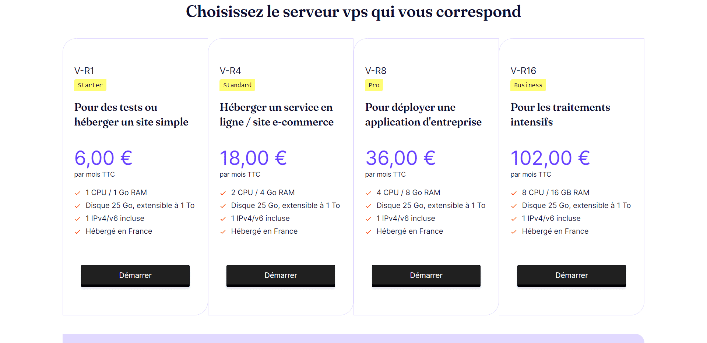The width and height of the screenshot is (707, 343).
Task: Click the "Pour déployer une application d'entreprise" heading
Action: click(423, 114)
